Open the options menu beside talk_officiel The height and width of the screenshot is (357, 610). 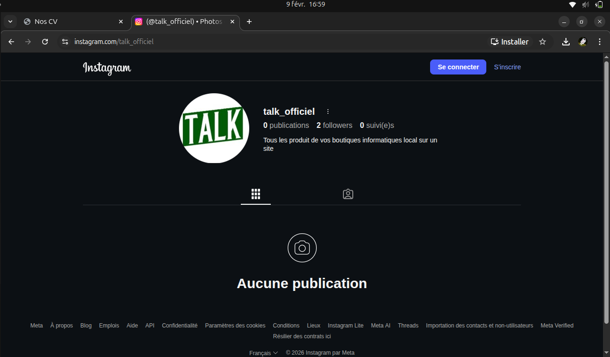click(x=327, y=112)
